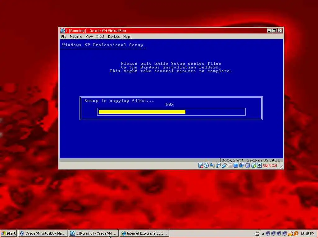Viewport: 318px width, 238px height.
Task: Click the network adapters indicator icon
Action: 218,165
